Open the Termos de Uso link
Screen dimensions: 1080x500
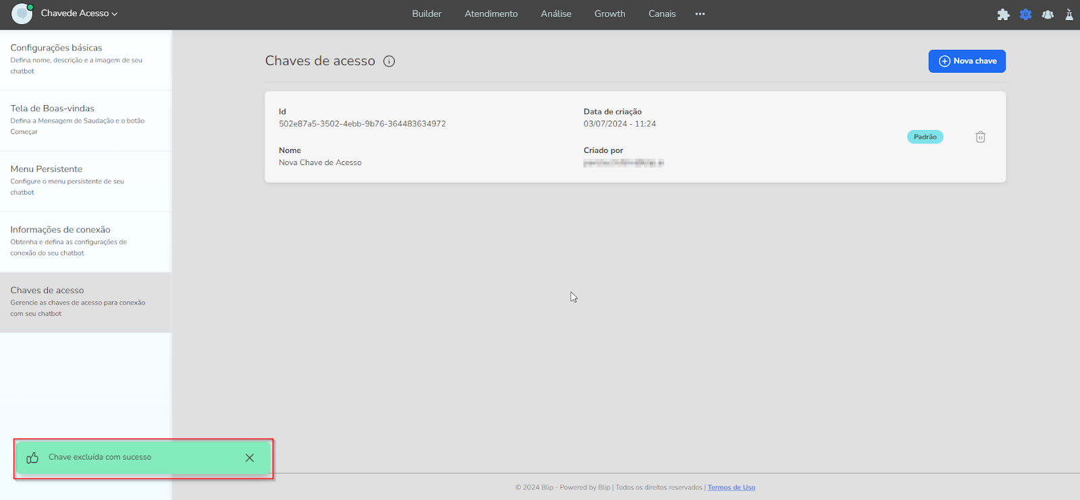pos(731,487)
